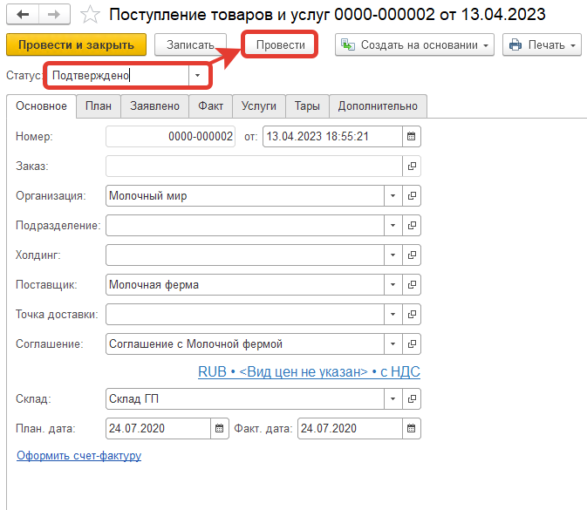Open the Организация record via open icon
This screenshot has height=510, width=587.
[x=412, y=196]
